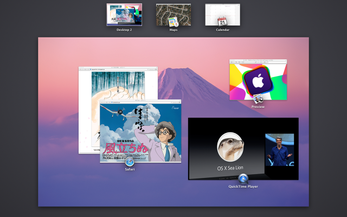Click the Calendar icon showing 21
Viewport: 347px width, 217px height.
(x=222, y=22)
